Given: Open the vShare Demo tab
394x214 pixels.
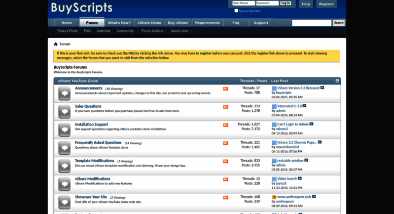Looking at the screenshot, I should (x=149, y=23).
